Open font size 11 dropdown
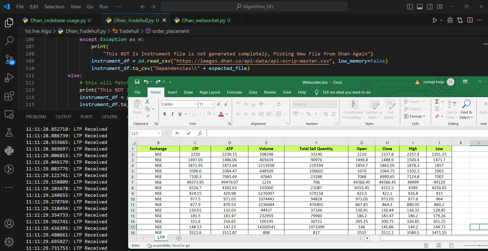The image size is (488, 251). [x=212, y=104]
